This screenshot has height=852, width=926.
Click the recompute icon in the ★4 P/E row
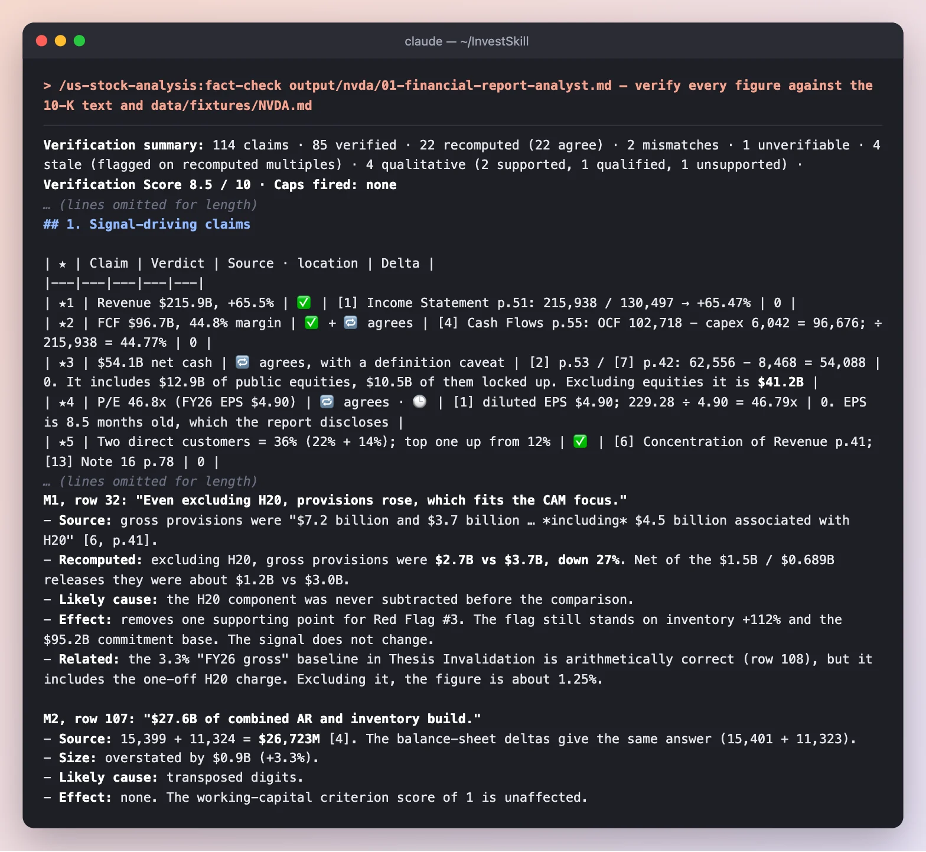pyautogui.click(x=327, y=402)
